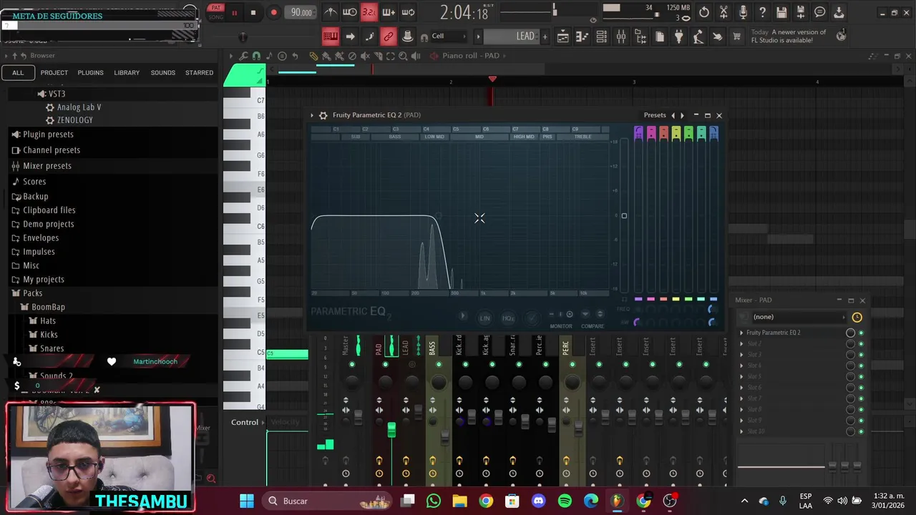Mute the BASS mixer track green light
Viewport: 916px width, 515px height.
point(439,365)
